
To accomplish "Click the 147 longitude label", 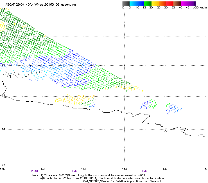I will click(x=165, y=169).
